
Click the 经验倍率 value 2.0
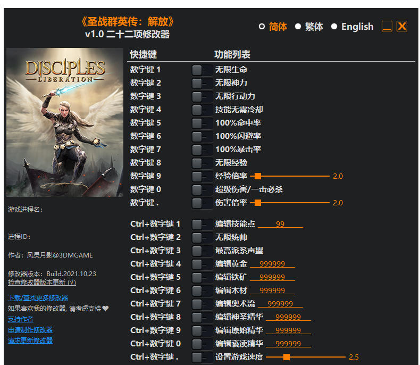point(338,176)
